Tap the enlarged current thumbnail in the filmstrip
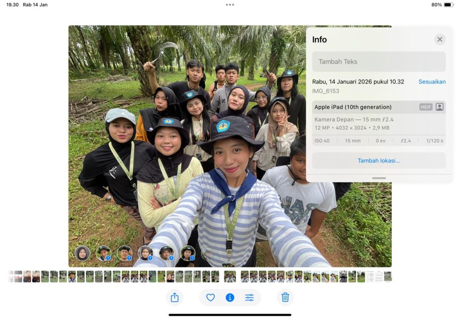 click(230, 277)
